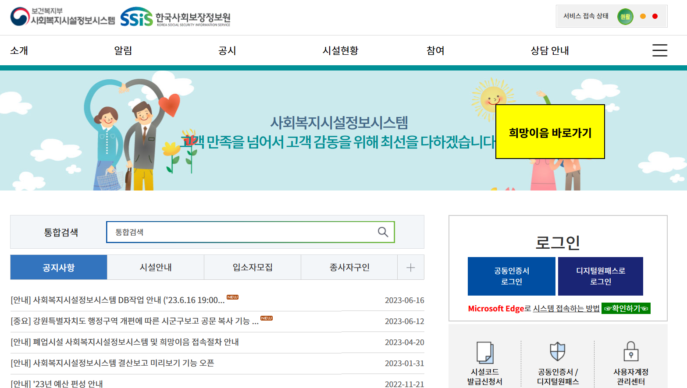Log in with 공동인증서 로그인
Viewport: 687px width, 388px height.
point(511,276)
